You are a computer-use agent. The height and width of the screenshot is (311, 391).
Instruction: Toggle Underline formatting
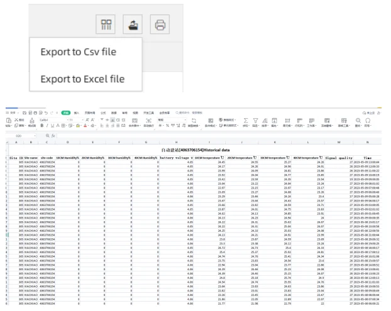pos(52,126)
